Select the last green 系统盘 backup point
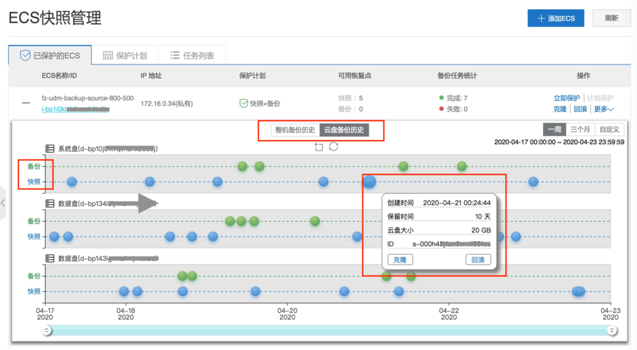Viewport: 637px width, 350px height. 462,166
